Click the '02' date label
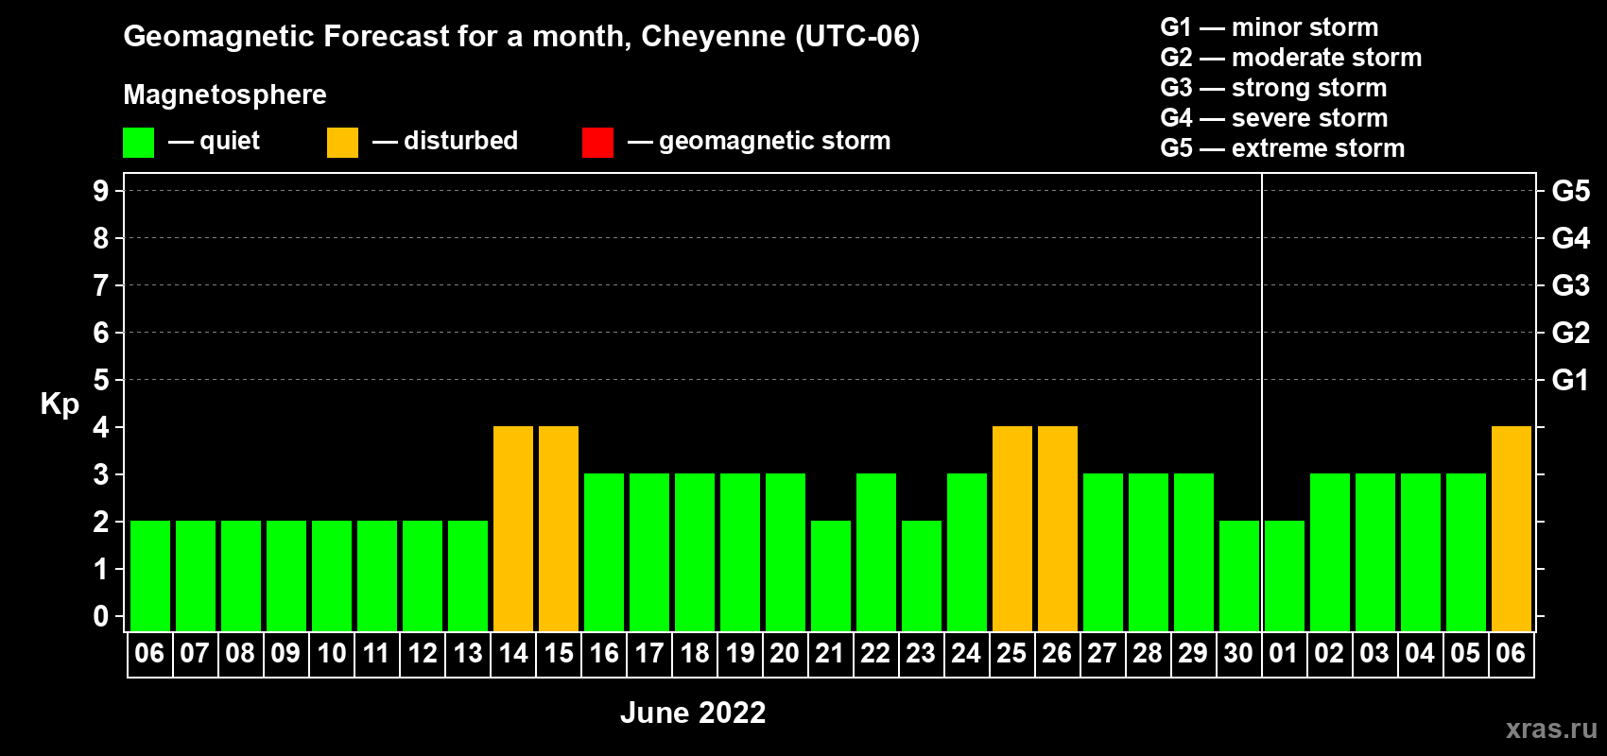The width and height of the screenshot is (1607, 756). (1329, 654)
